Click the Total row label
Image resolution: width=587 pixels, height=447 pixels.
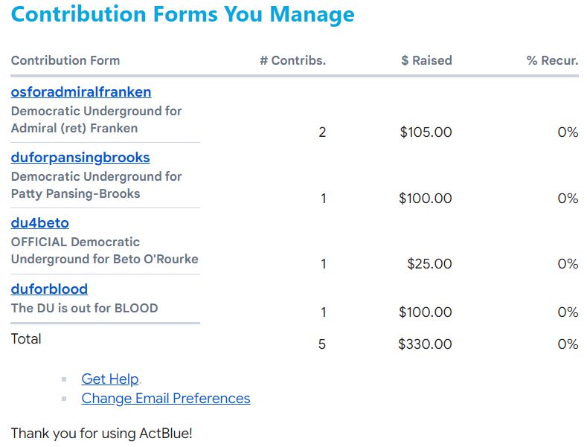pyautogui.click(x=26, y=339)
